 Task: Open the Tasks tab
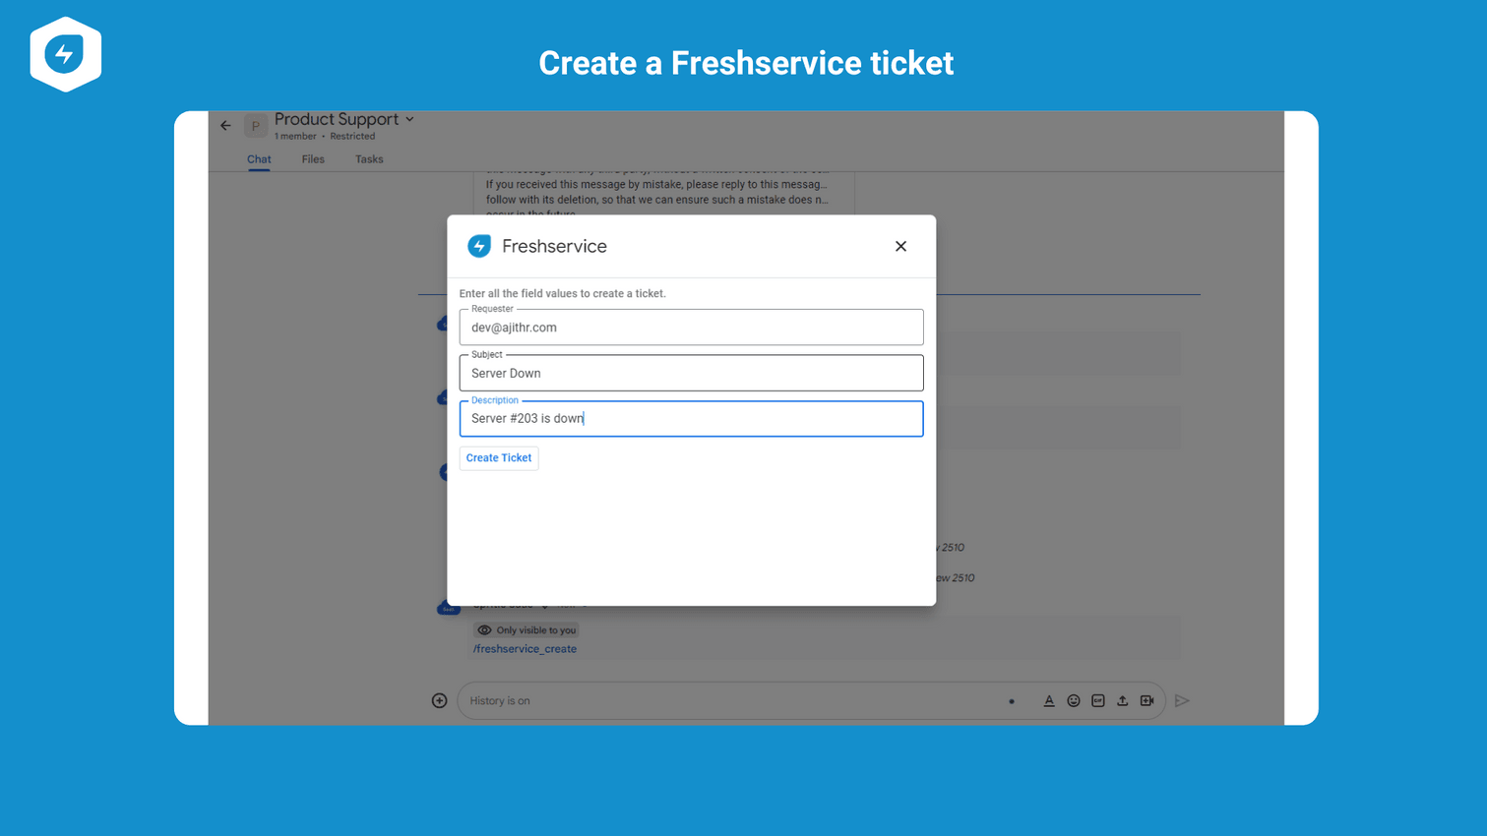(x=368, y=158)
